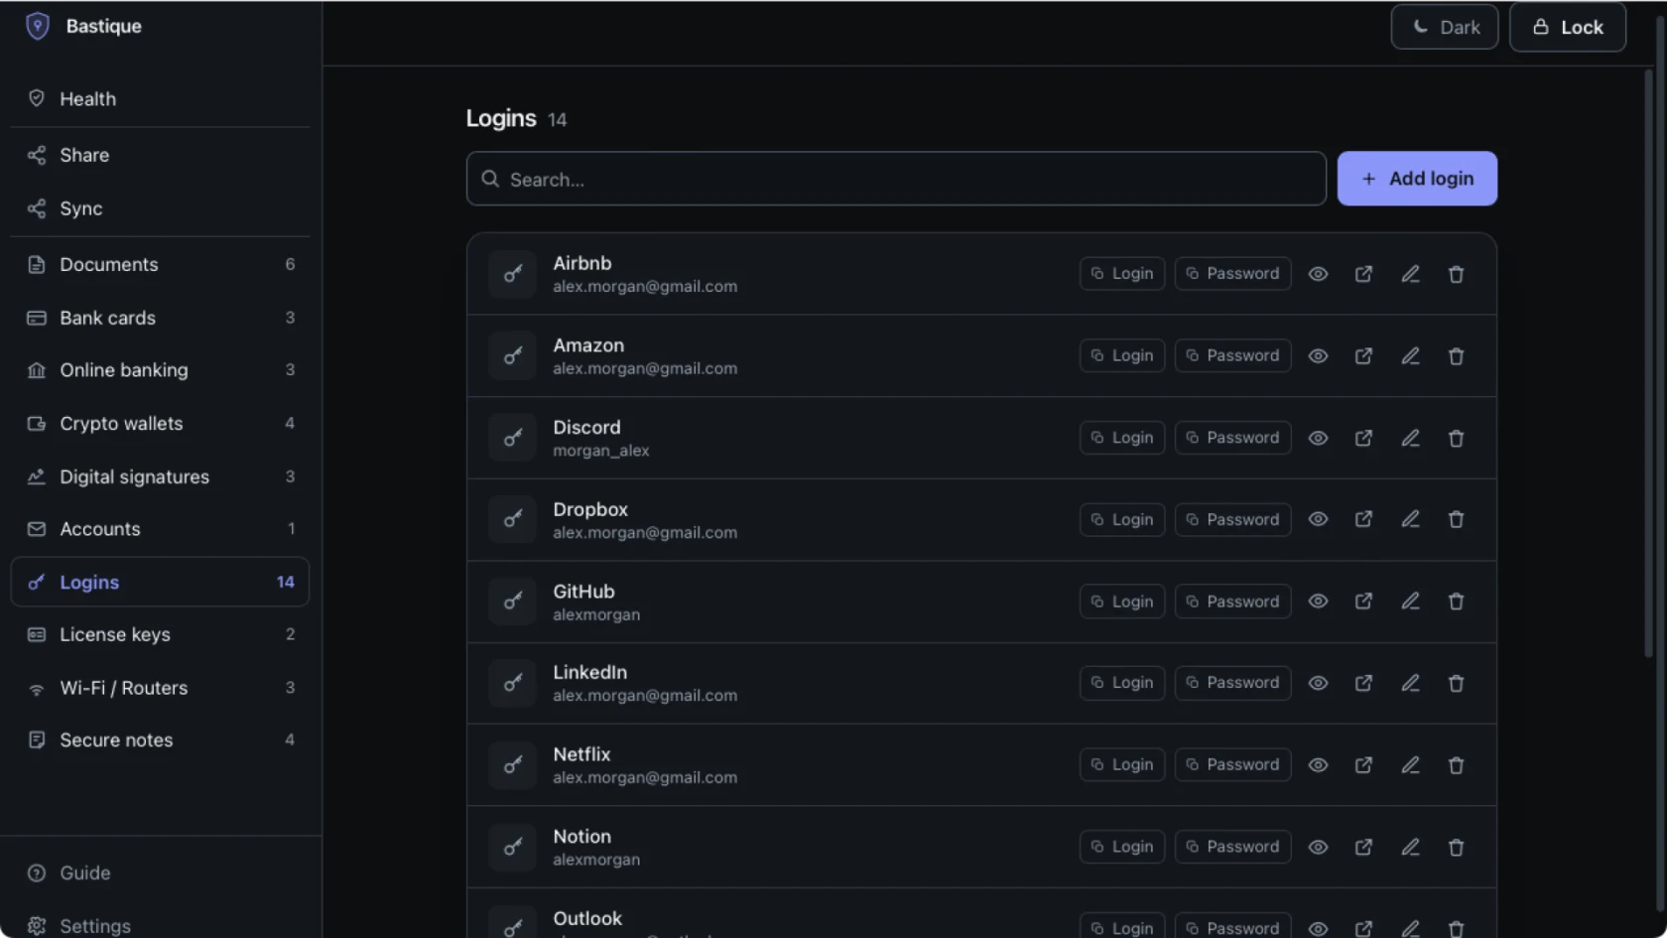Reveal the Dropbox password
This screenshot has height=938, width=1667.
(1318, 519)
